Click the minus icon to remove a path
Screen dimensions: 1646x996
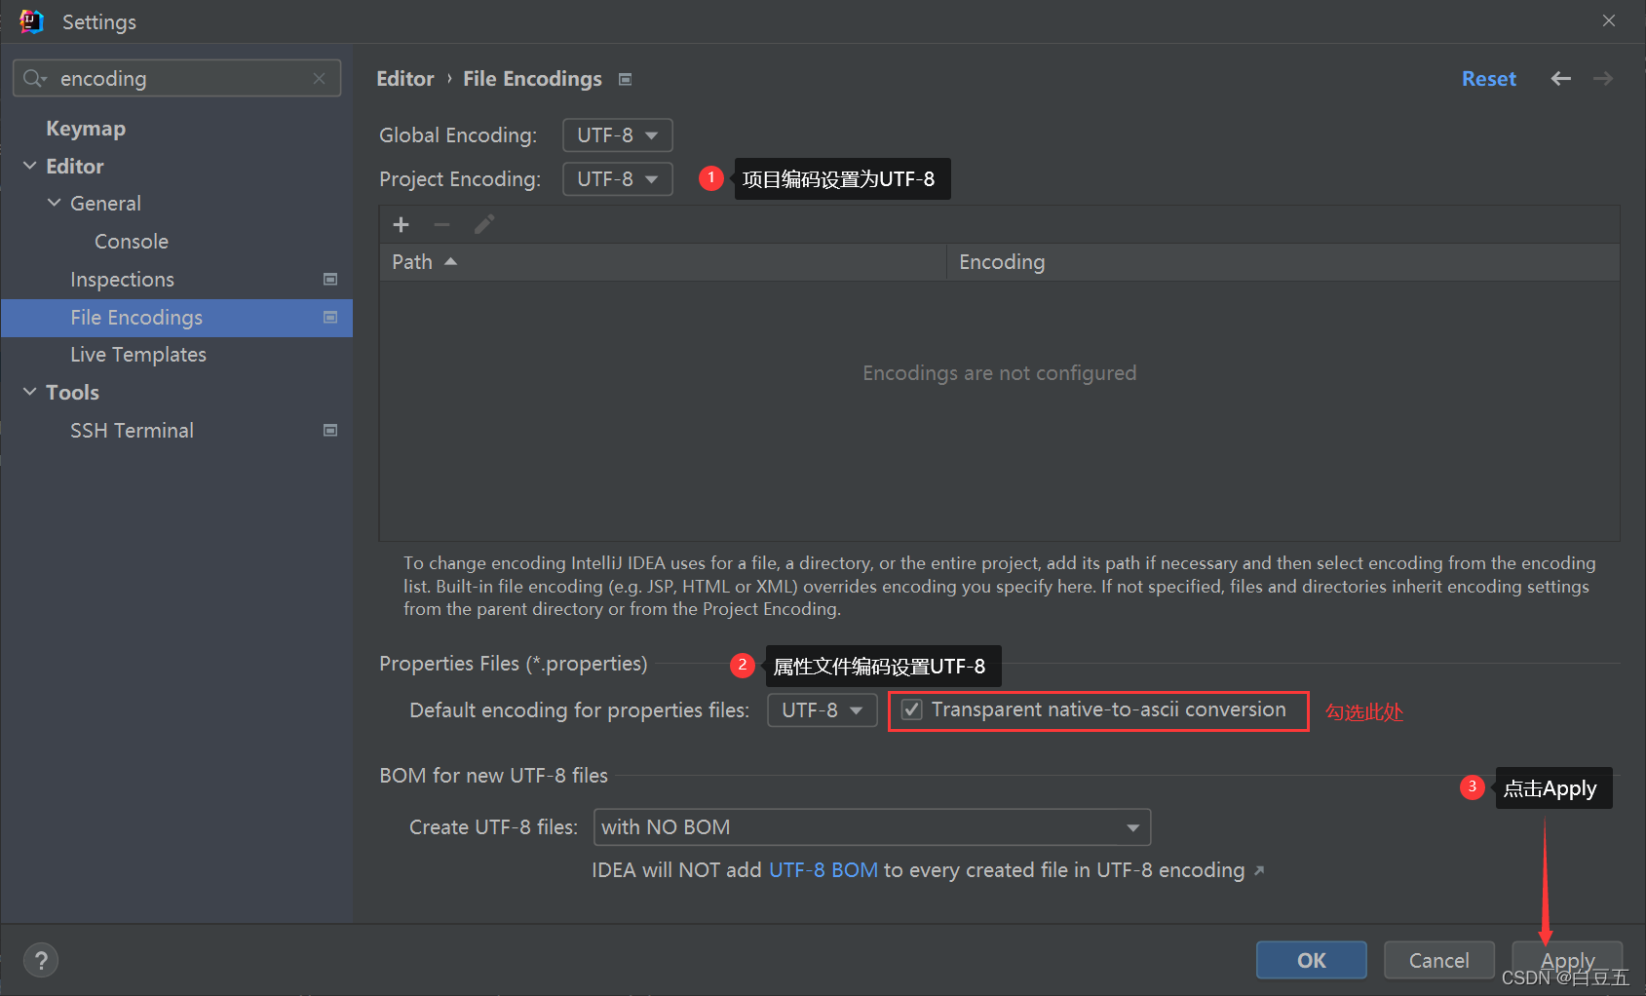click(441, 225)
